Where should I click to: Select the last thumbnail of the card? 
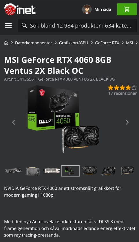click(127, 171)
